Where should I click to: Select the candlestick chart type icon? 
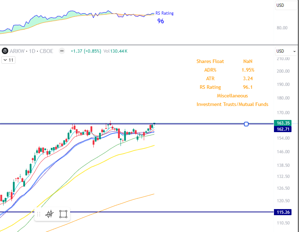(x=49, y=214)
